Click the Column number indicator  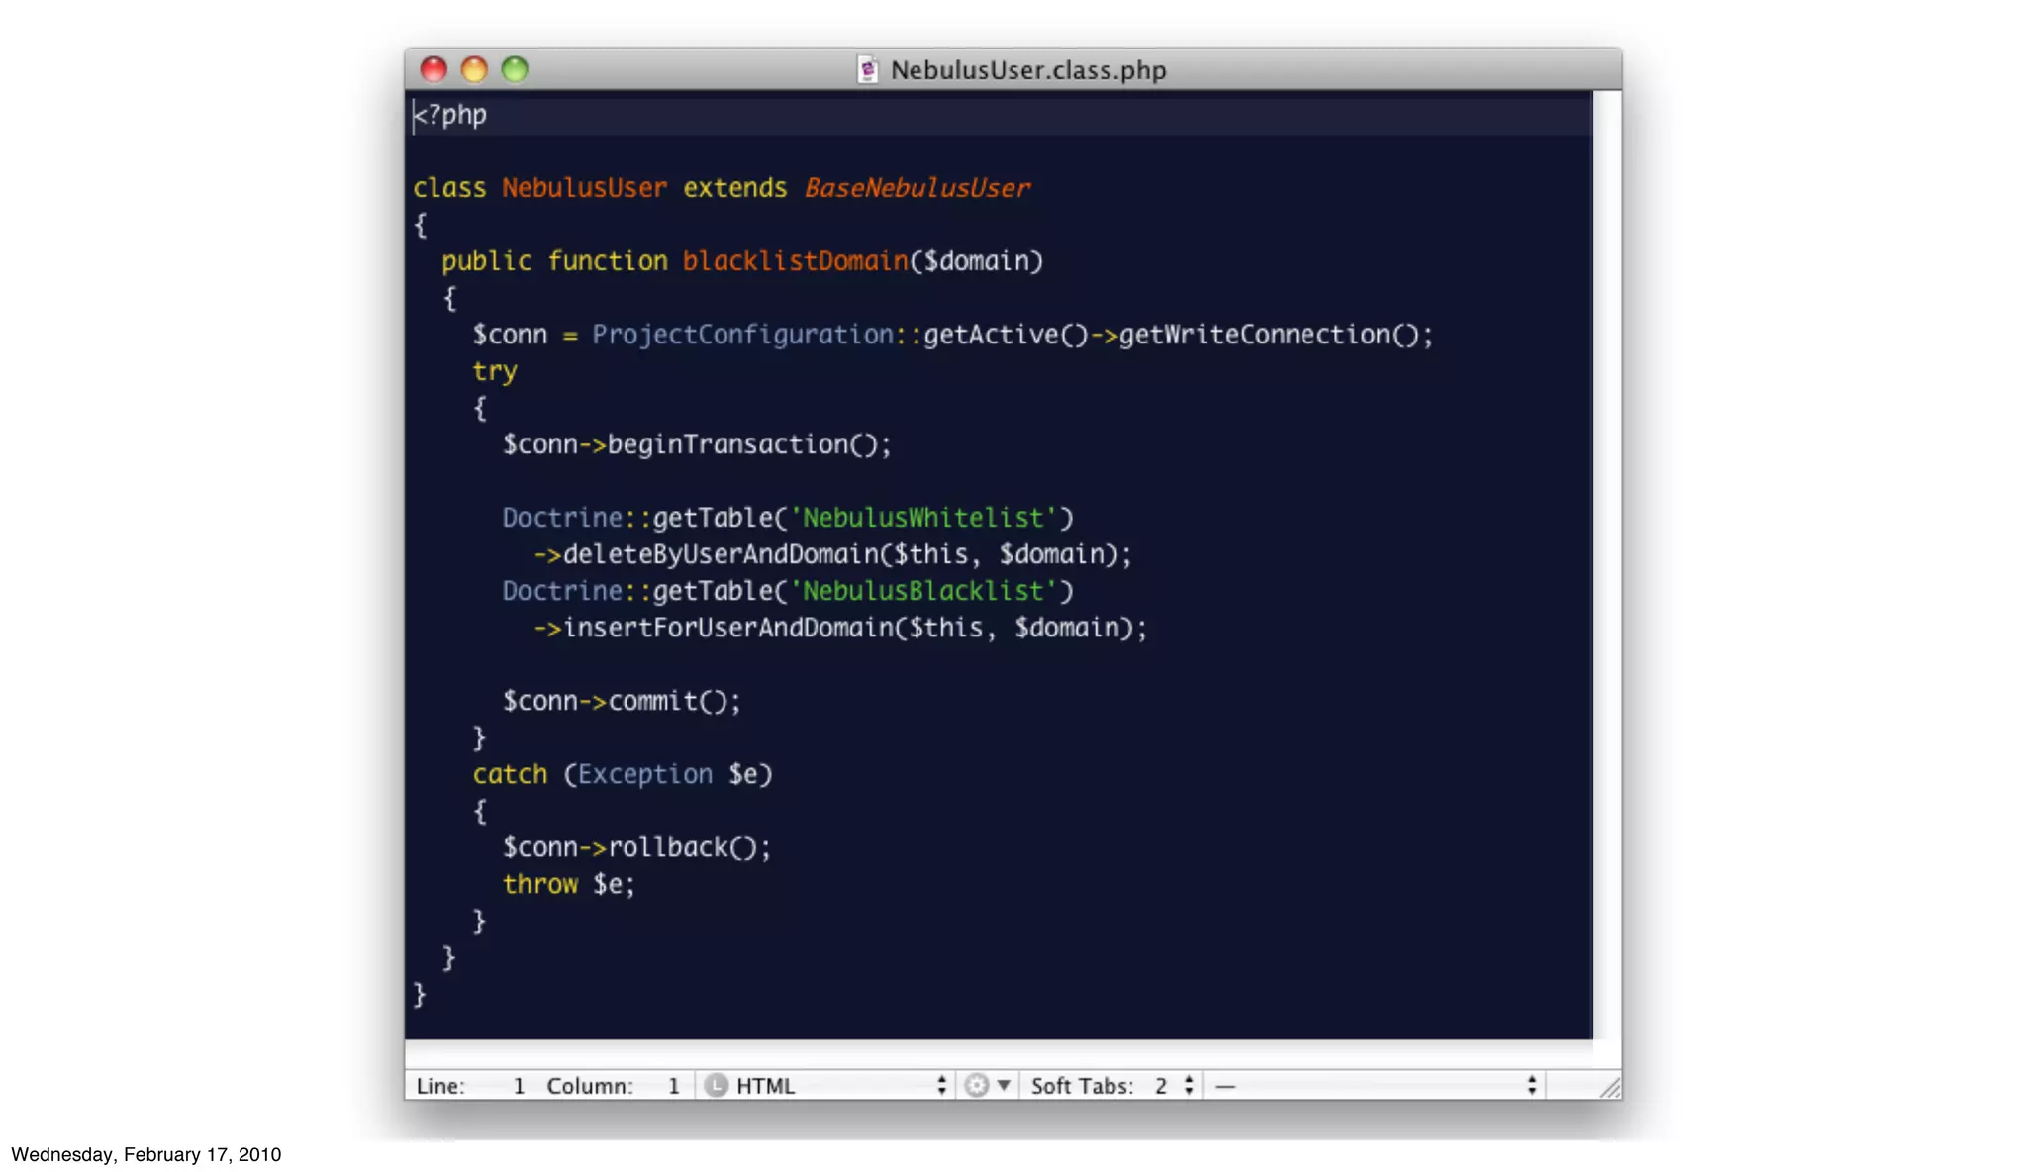[x=614, y=1086]
